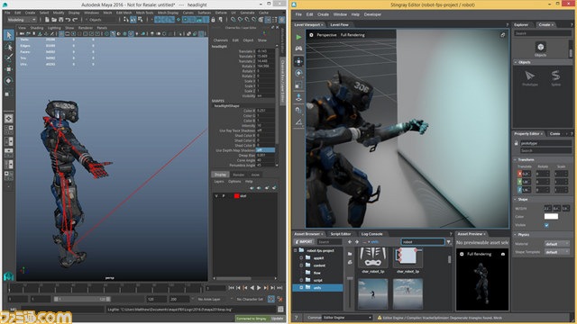Screen dimensions: 577x324
Task: Switch to the Level Flow tab
Action: click(x=339, y=25)
